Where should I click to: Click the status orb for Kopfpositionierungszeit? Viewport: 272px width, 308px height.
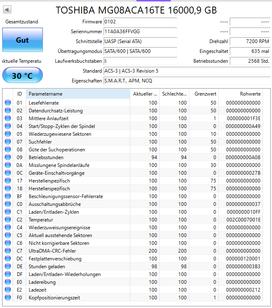point(8,297)
